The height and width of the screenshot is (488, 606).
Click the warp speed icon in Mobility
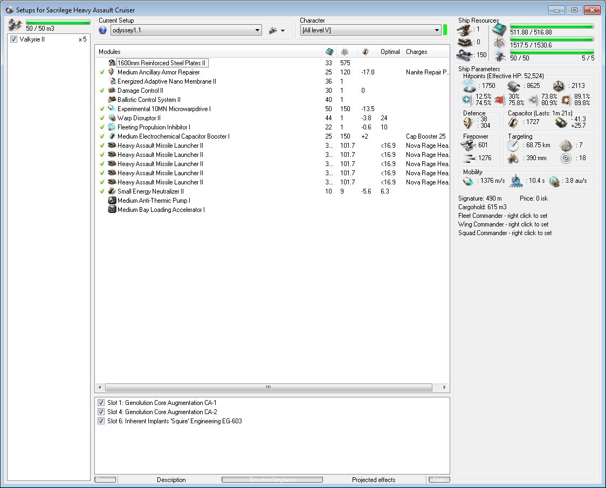(x=555, y=181)
